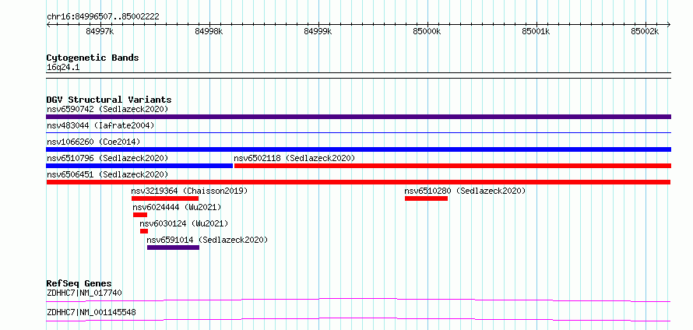Click the 85001k ruler label
Viewport: 693px width, 330px height.
pyautogui.click(x=536, y=31)
